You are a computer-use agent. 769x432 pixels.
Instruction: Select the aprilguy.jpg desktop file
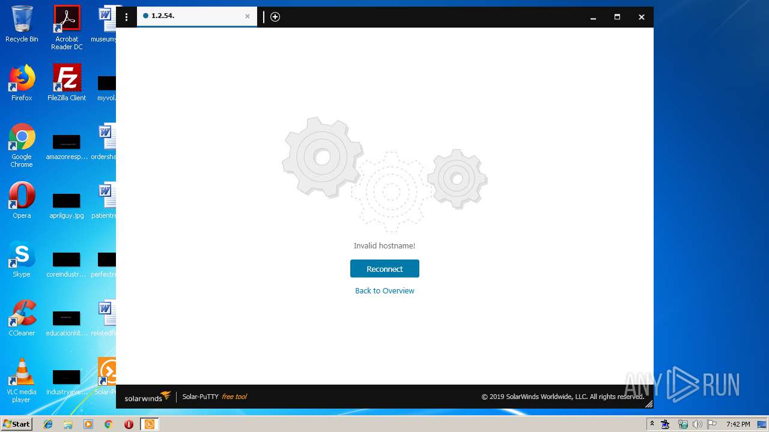(67, 206)
